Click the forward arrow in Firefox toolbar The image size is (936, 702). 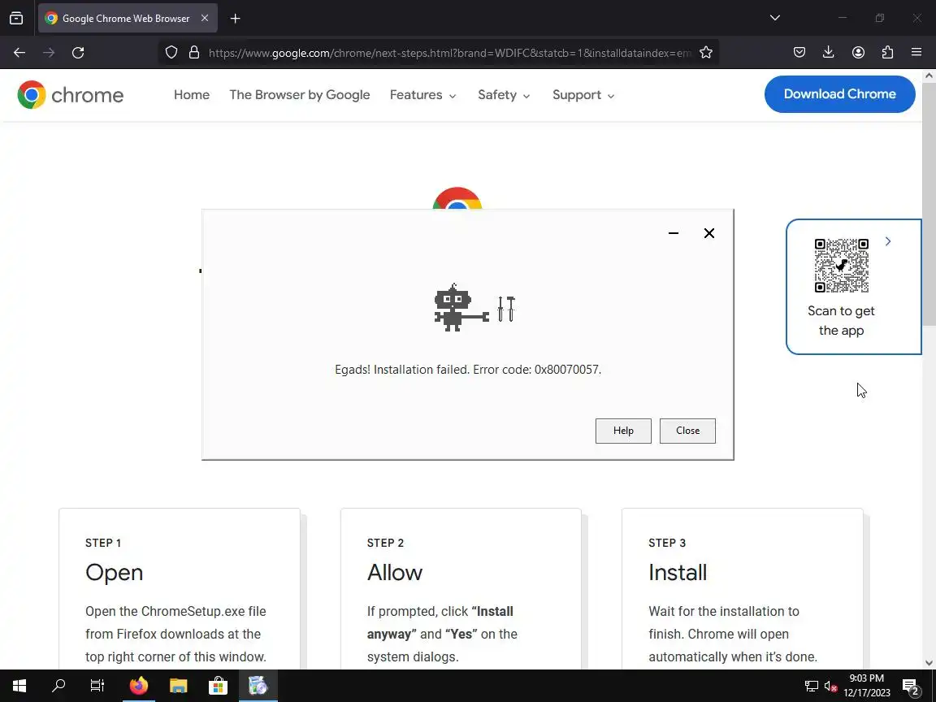click(x=49, y=53)
